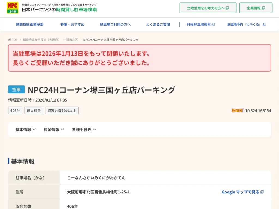279x209 pixels.
Task: Select 時間貸駐車場検索 in the navigation
Action: 30,24
